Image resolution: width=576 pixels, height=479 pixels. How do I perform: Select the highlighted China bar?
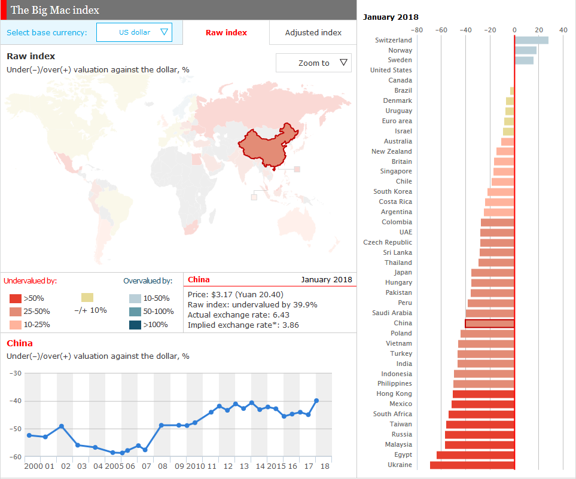(490, 324)
